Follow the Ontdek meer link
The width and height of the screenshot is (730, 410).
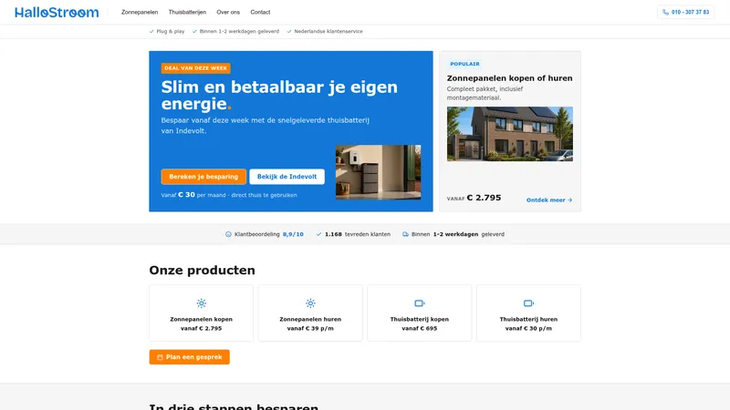549,200
